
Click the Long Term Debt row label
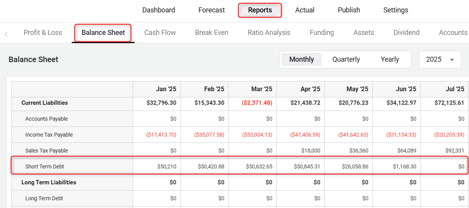[x=44, y=198]
